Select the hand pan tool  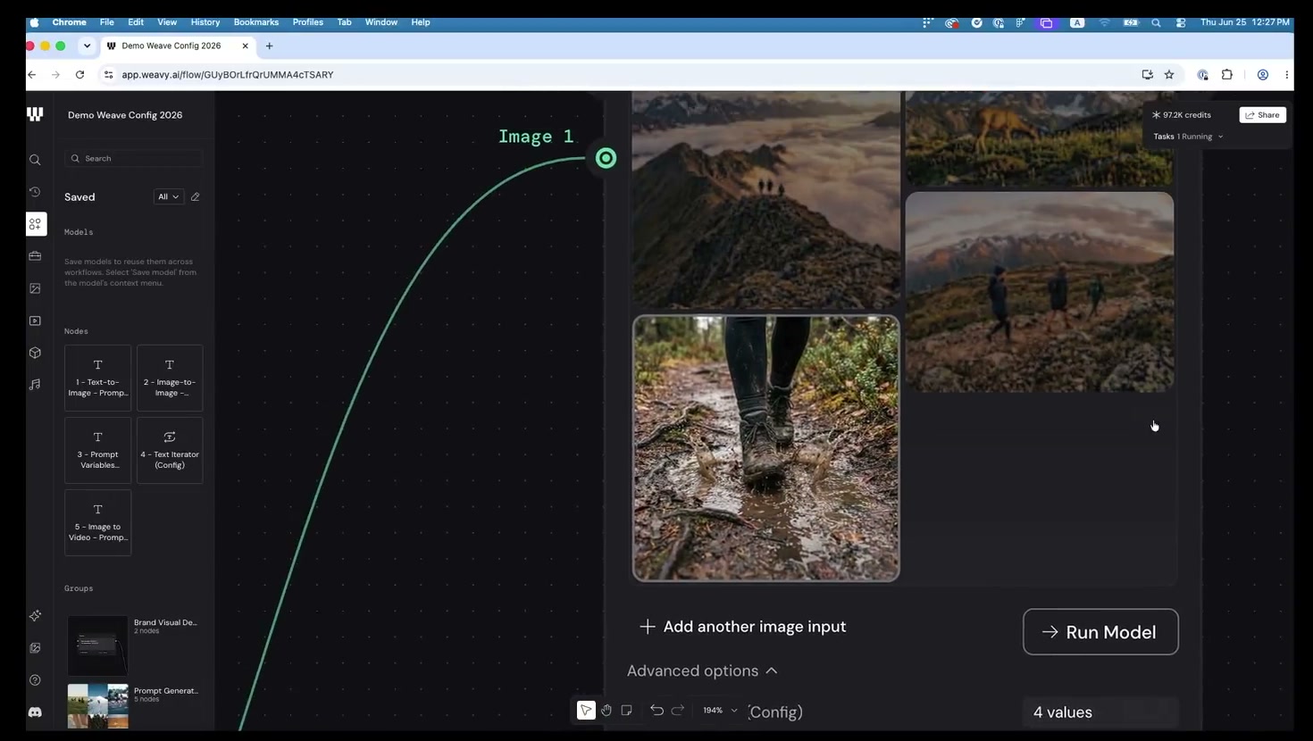pos(606,711)
